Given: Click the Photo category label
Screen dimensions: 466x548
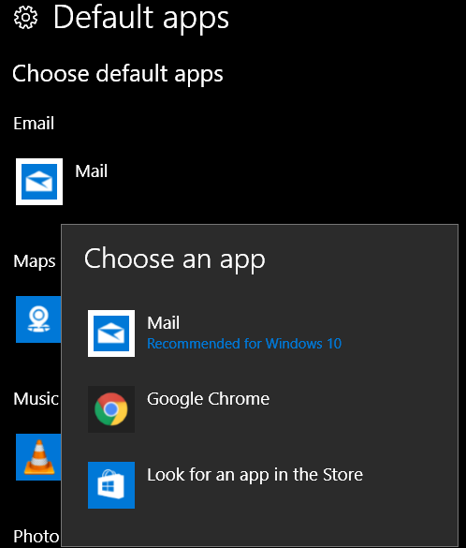Looking at the screenshot, I should tap(36, 536).
